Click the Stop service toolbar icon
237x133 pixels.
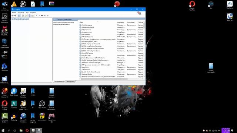tap(42, 16)
